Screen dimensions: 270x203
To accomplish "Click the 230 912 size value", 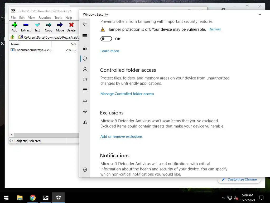I will [71, 50].
